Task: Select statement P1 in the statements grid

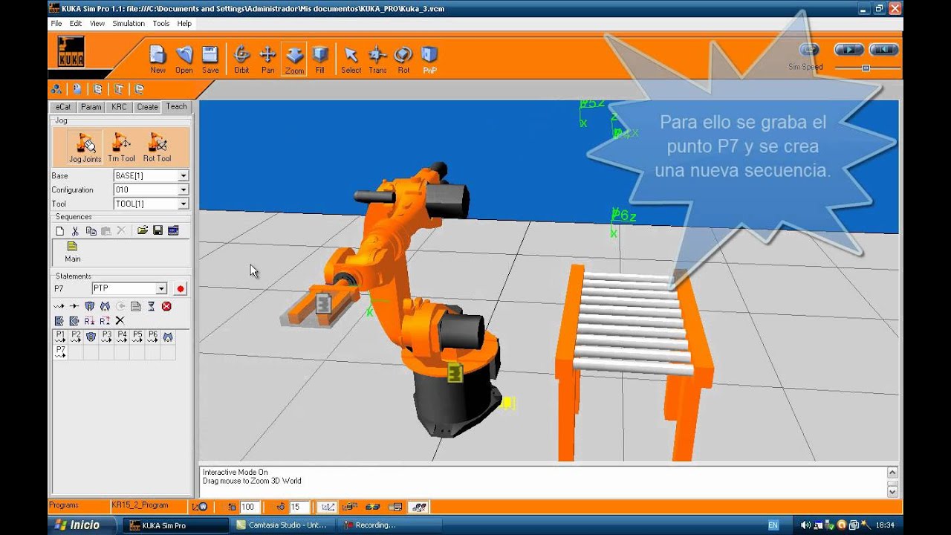Action: coord(61,337)
